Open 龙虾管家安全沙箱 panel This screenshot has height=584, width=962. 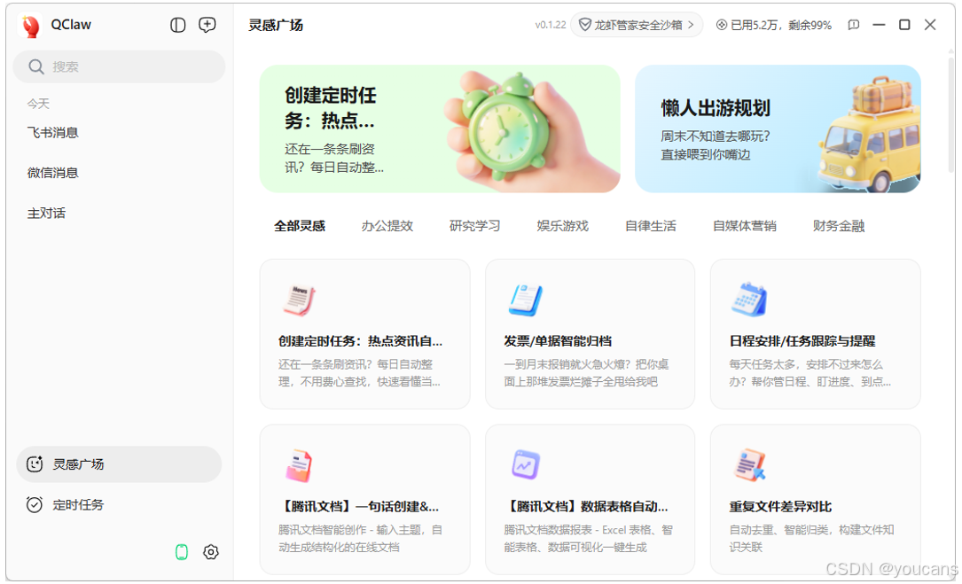tap(637, 25)
